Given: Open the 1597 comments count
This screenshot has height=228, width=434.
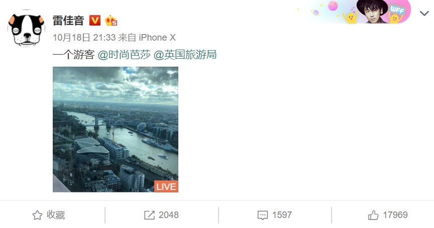Looking at the screenshot, I should (282, 215).
